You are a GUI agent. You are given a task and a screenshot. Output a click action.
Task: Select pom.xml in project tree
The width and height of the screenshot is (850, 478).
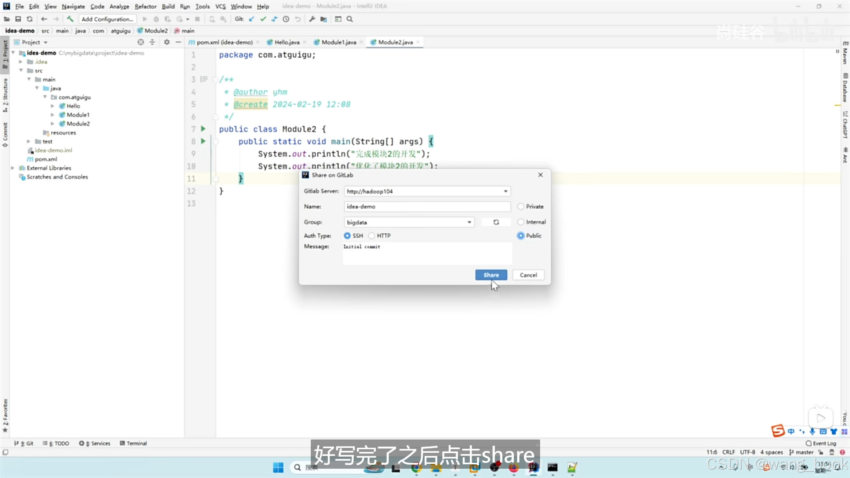point(46,159)
